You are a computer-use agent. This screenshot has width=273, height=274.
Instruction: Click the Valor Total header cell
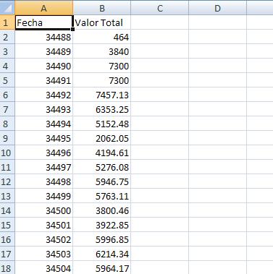(102, 22)
